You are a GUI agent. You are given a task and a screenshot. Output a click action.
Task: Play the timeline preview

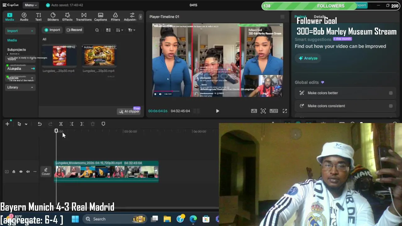click(x=217, y=111)
